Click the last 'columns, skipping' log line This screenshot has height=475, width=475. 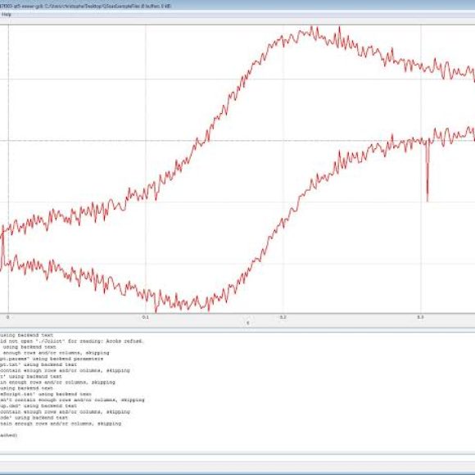(x=61, y=423)
